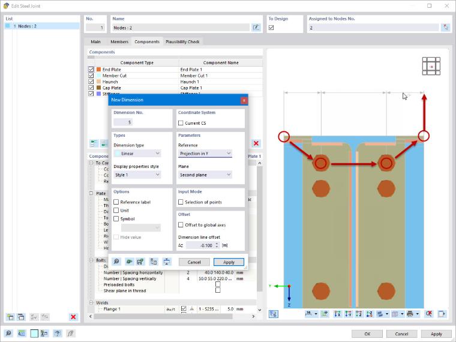The image size is (456, 342).
Task: Click Cancel at bottom of Edit Steel Joint
Action: coord(401,334)
